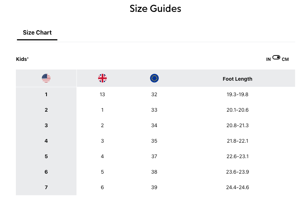Click the Size Guides heading

point(155,9)
